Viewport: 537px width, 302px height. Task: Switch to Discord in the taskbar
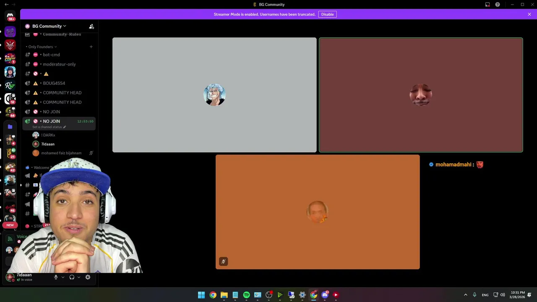click(x=325, y=295)
